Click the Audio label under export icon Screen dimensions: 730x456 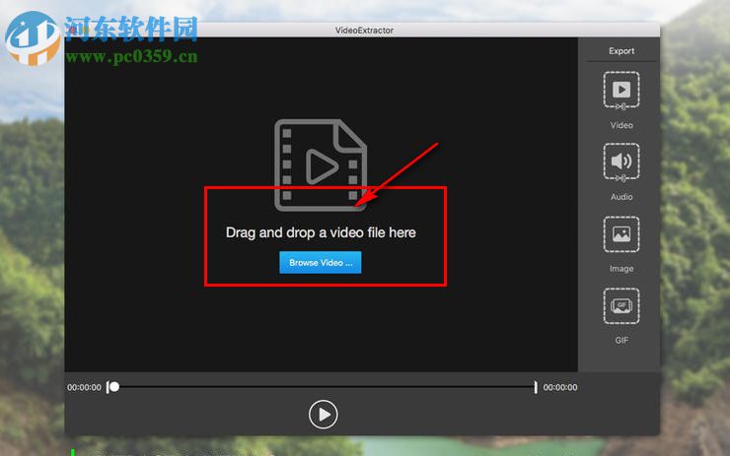(621, 197)
